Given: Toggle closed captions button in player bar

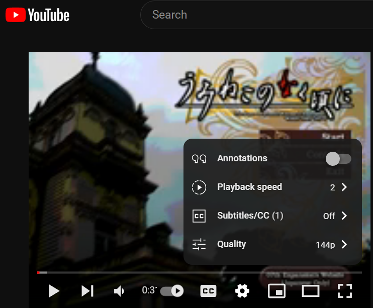Looking at the screenshot, I should (209, 291).
